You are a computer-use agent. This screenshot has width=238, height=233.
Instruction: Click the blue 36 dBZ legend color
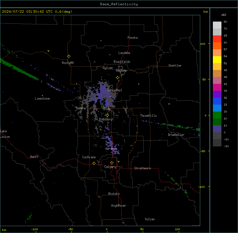pos(217,101)
